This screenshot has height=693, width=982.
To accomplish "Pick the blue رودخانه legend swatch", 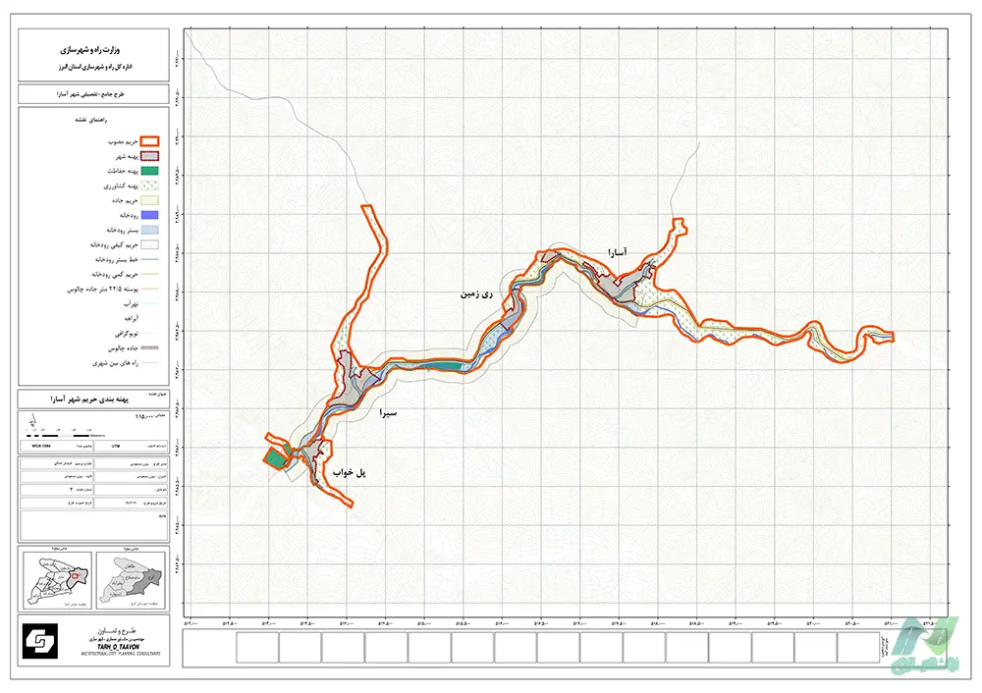I will pyautogui.click(x=148, y=214).
